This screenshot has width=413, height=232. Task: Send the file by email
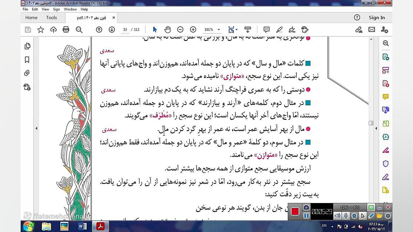click(x=372, y=30)
